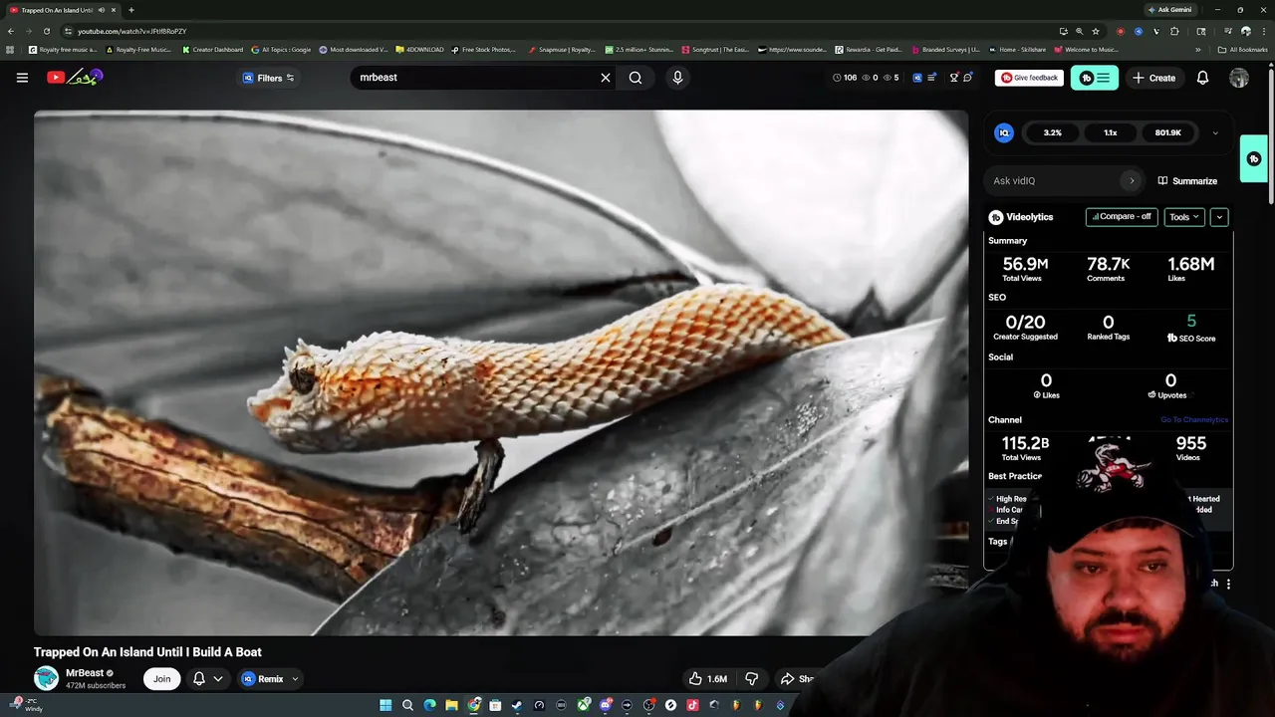This screenshot has height=717, width=1275.
Task: Open the Xbox app from taskbar
Action: (x=584, y=705)
